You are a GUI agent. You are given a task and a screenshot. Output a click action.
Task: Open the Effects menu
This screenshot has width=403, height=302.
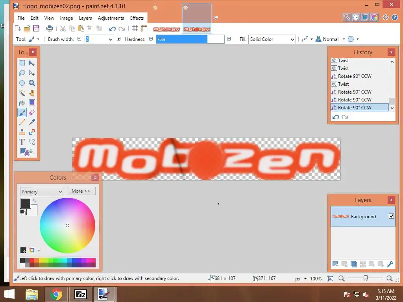tap(137, 18)
